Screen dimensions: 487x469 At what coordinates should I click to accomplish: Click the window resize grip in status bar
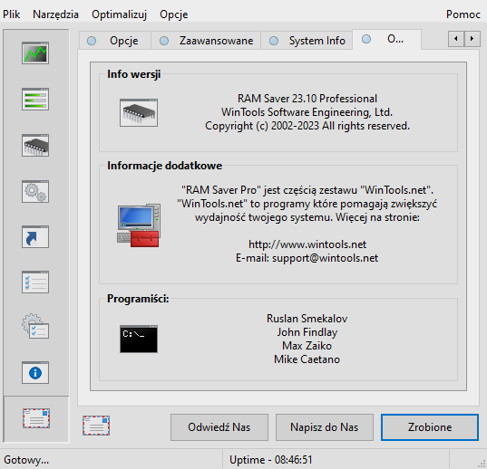click(x=482, y=464)
